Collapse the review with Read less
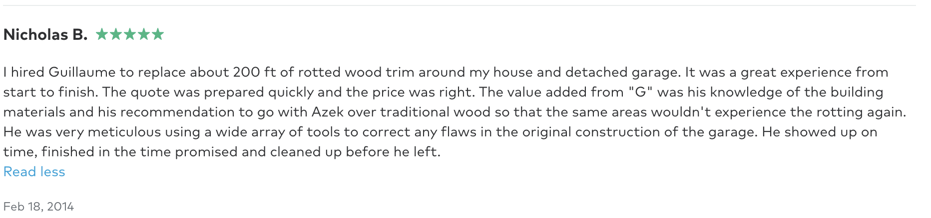This screenshot has height=218, width=931. [34, 172]
